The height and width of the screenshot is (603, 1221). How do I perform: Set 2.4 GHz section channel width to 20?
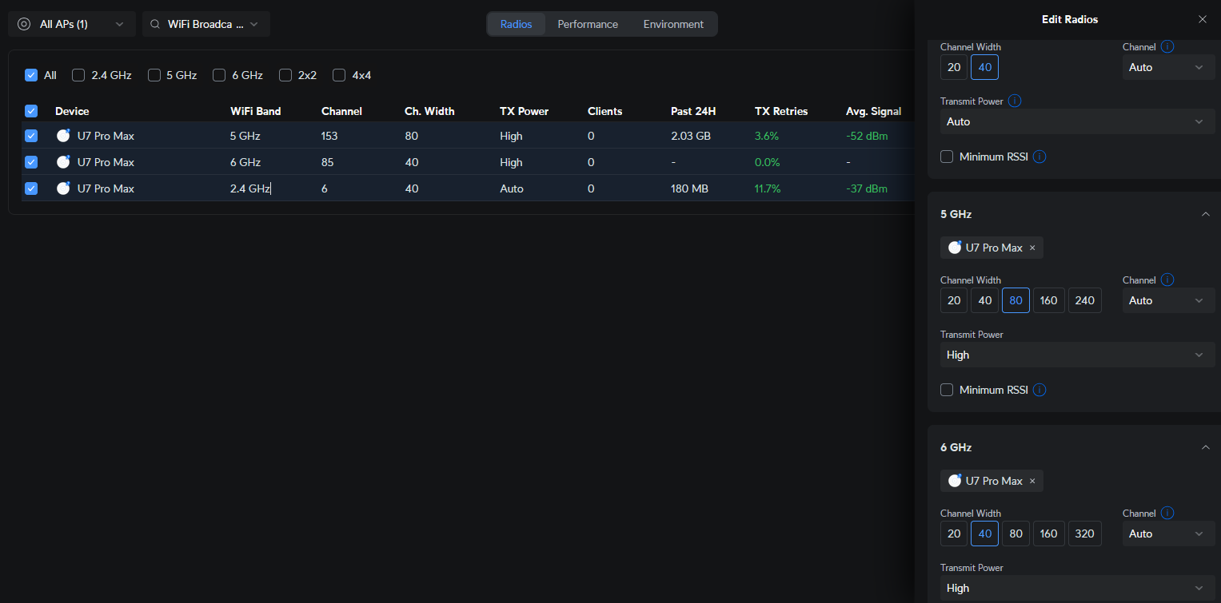click(954, 67)
